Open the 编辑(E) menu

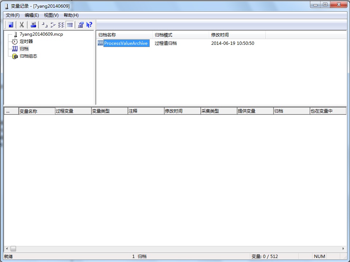tap(32, 15)
